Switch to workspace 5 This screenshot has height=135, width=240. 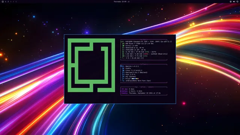pos(16,1)
